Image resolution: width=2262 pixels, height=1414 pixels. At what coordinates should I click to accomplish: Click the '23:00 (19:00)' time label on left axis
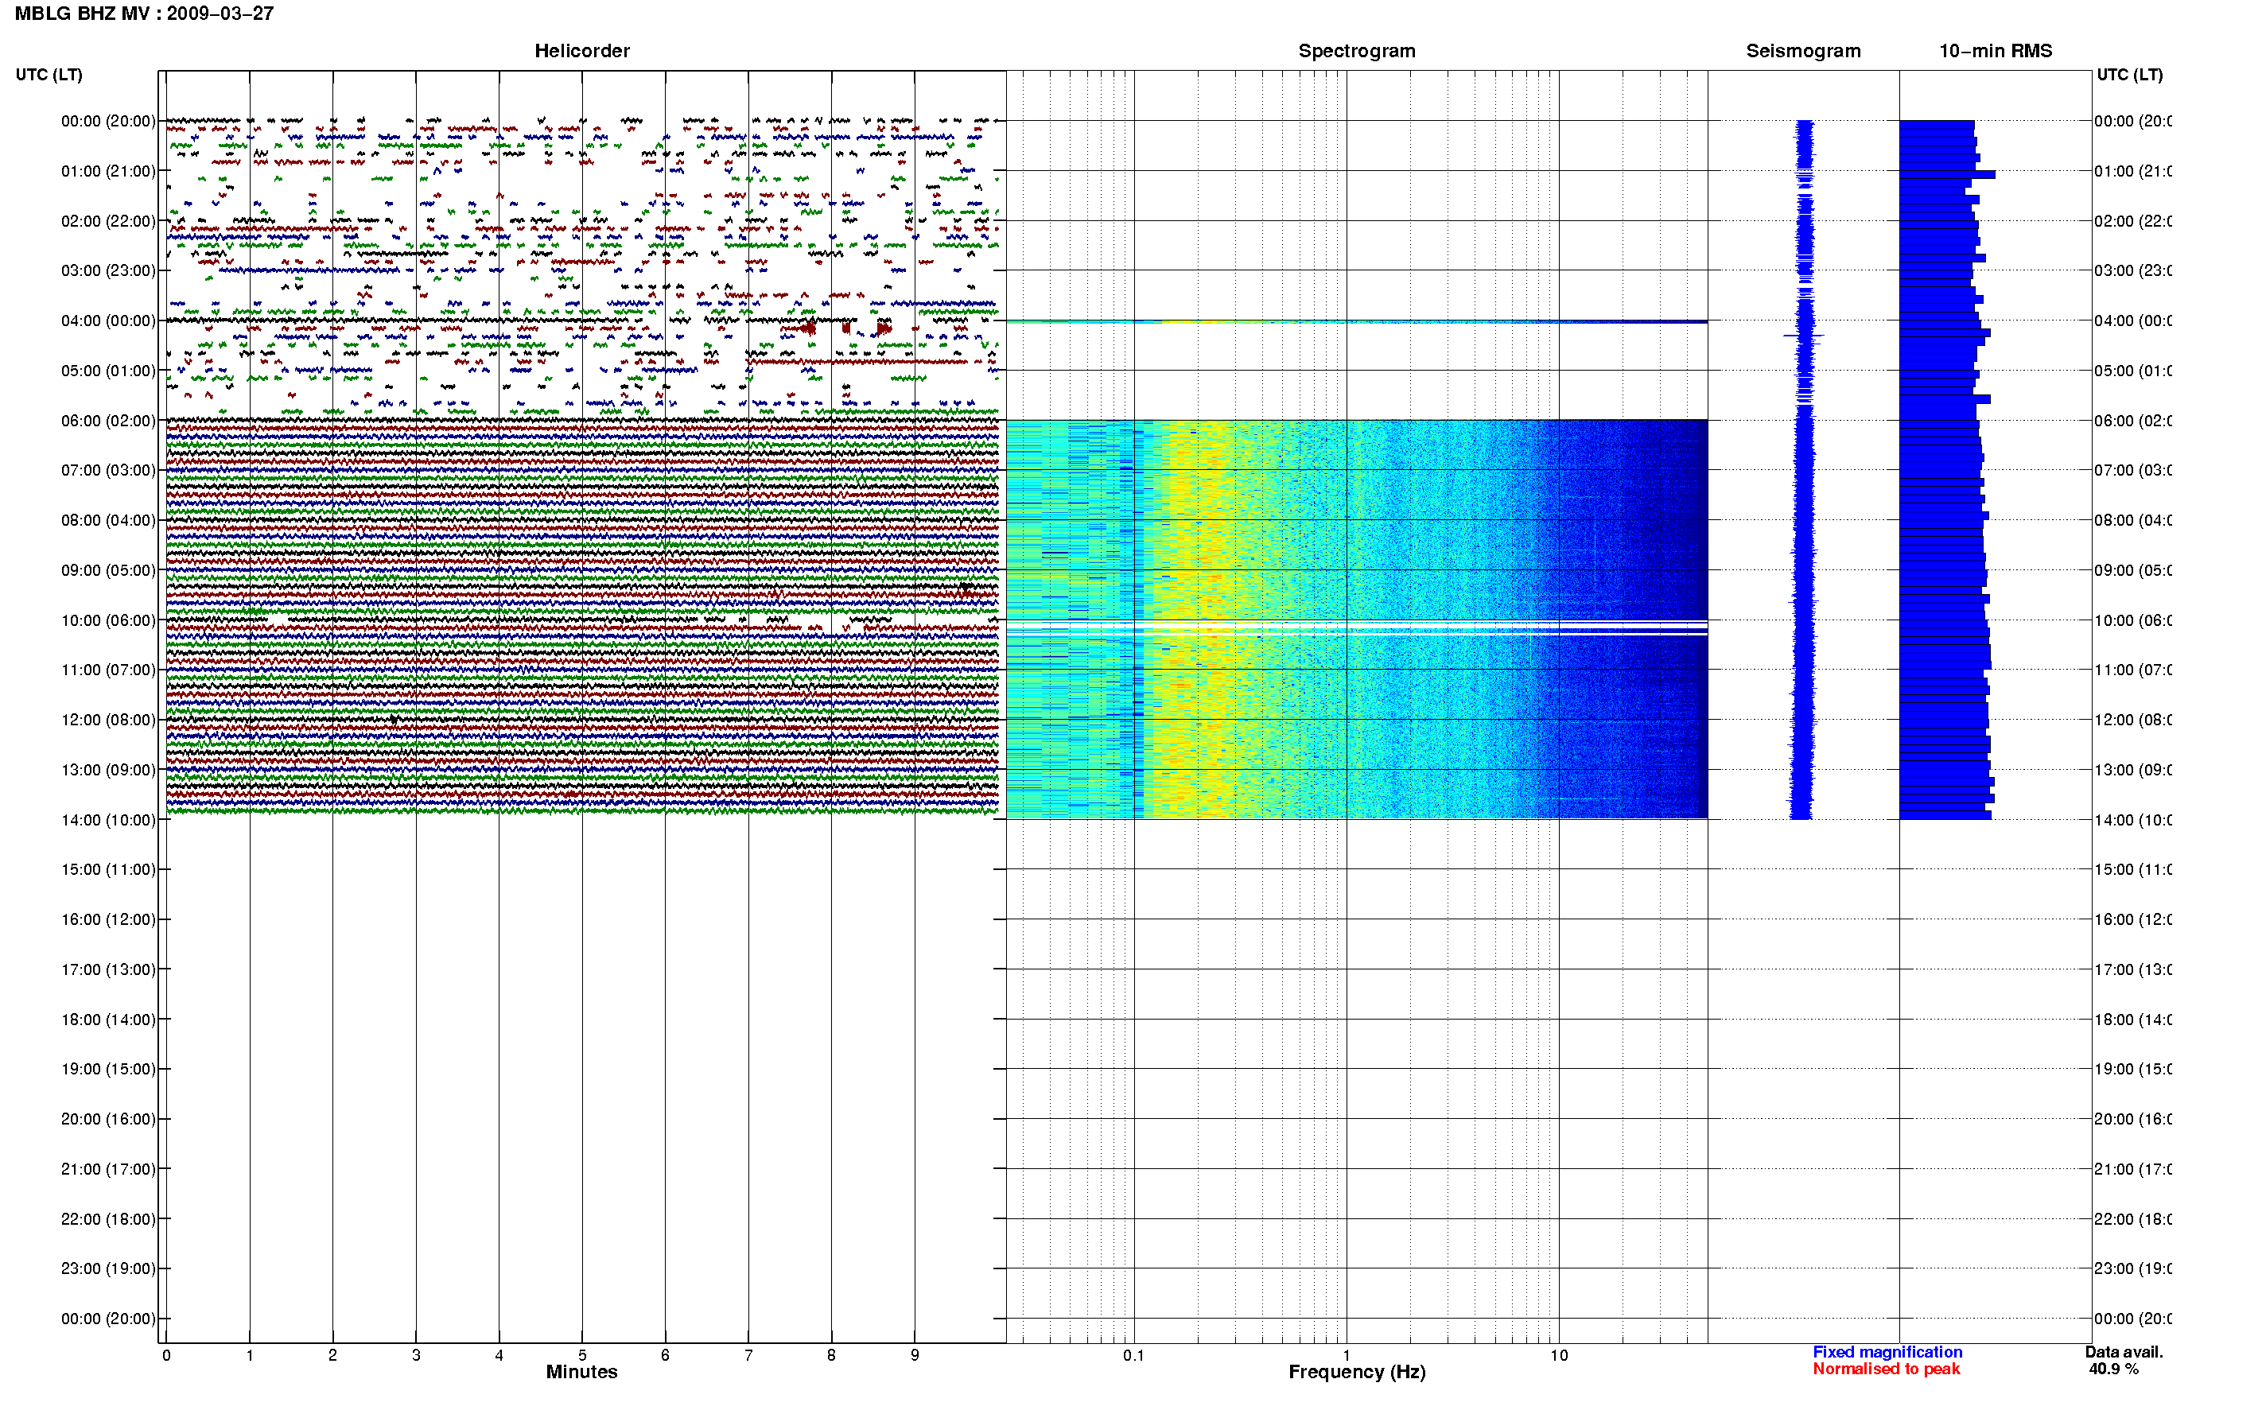click(x=108, y=1269)
